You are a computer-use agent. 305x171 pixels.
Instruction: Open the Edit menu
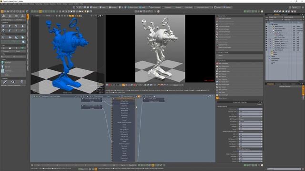pyautogui.click(x=6, y=4)
